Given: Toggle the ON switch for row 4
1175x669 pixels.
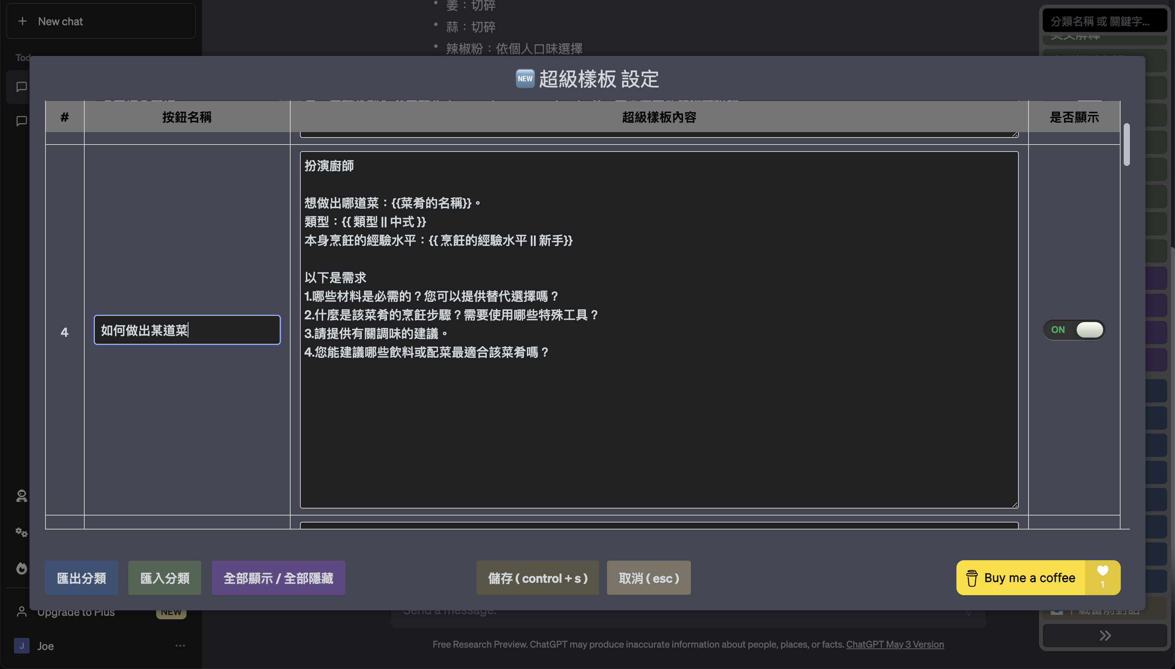Looking at the screenshot, I should click(x=1074, y=330).
